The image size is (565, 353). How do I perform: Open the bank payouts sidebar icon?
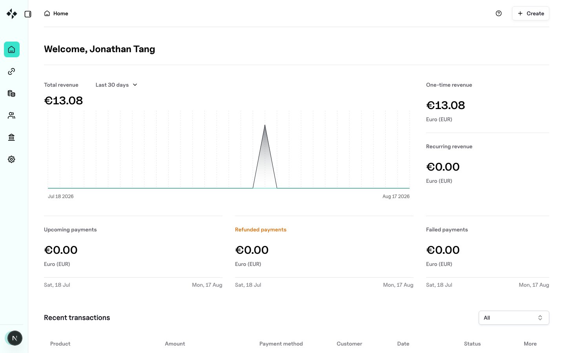coord(12,137)
